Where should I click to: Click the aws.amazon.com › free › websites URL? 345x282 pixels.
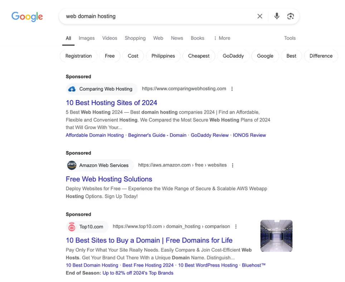pyautogui.click(x=183, y=165)
